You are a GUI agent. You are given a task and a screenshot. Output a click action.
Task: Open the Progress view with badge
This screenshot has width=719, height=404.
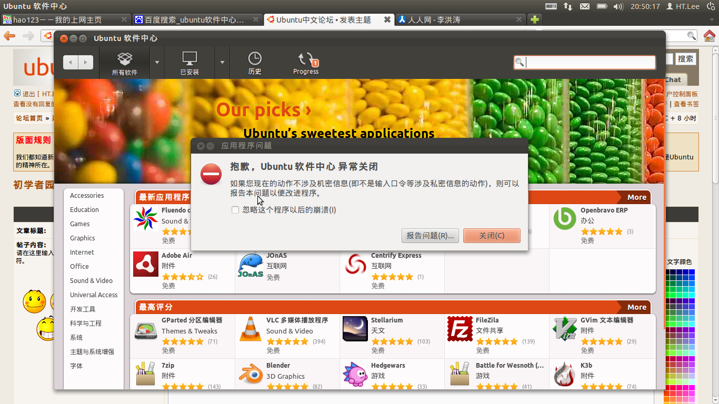coord(306,63)
